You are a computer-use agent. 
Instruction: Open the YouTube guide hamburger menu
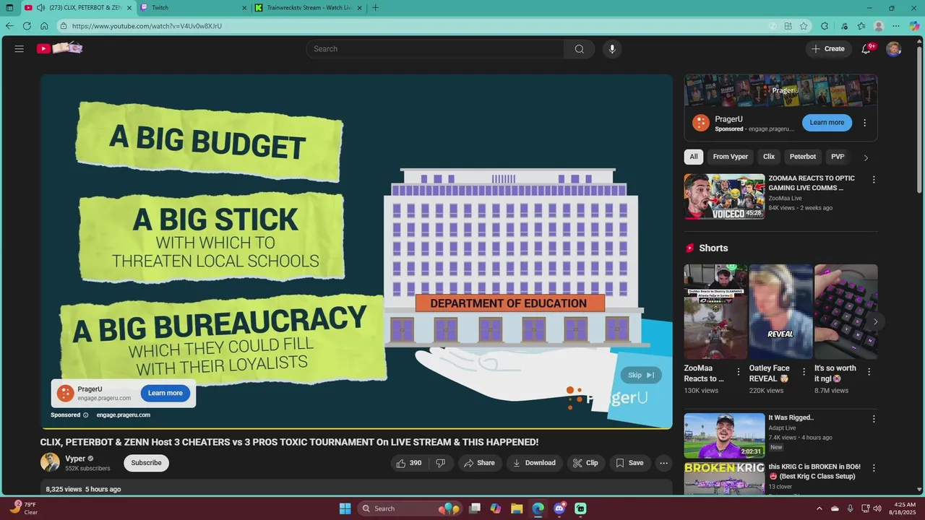point(20,49)
